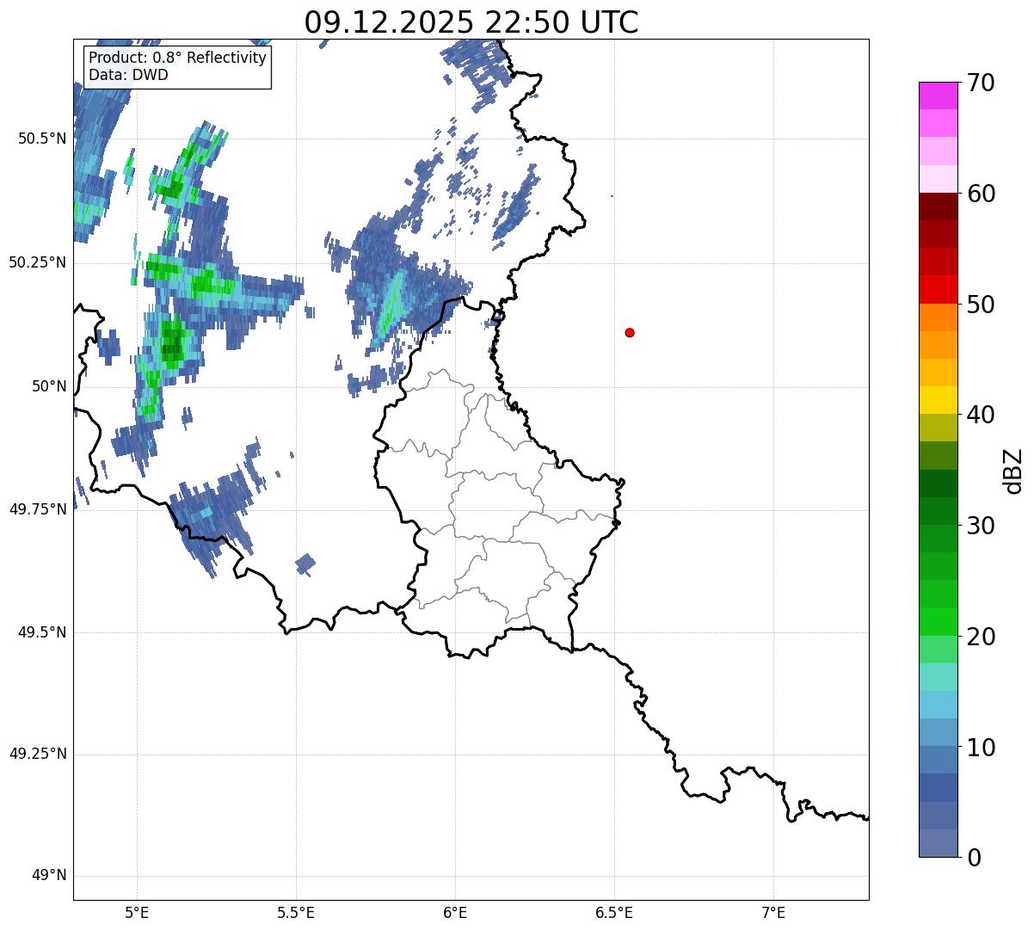This screenshot has height=930, width=1034.
Task: Click the colorbar tick label 60
Action: (981, 194)
